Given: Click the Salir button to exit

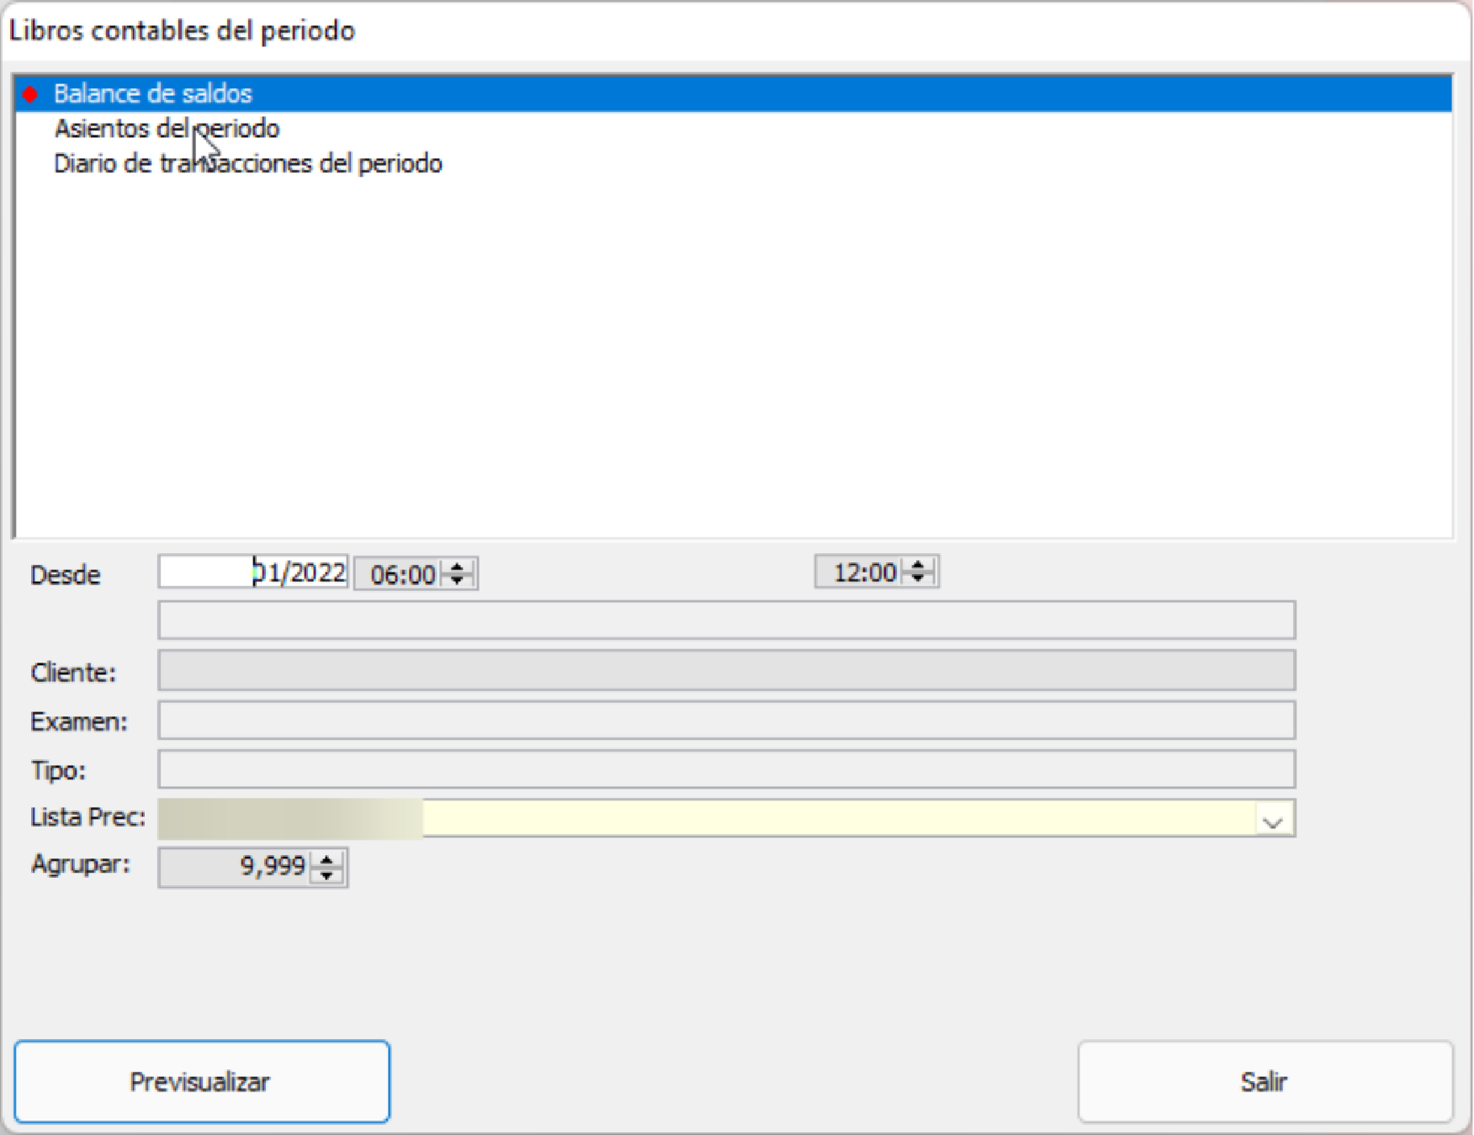Looking at the screenshot, I should tap(1264, 1082).
